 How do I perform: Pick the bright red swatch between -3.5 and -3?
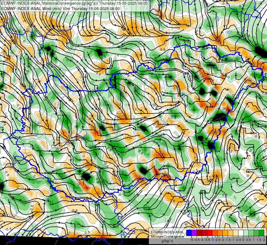(x=210, y=233)
